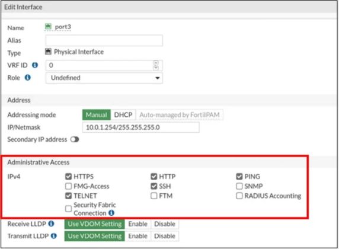Image resolution: width=339 pixels, height=249 pixels.
Task: Select Manual addressing mode
Action: point(97,115)
